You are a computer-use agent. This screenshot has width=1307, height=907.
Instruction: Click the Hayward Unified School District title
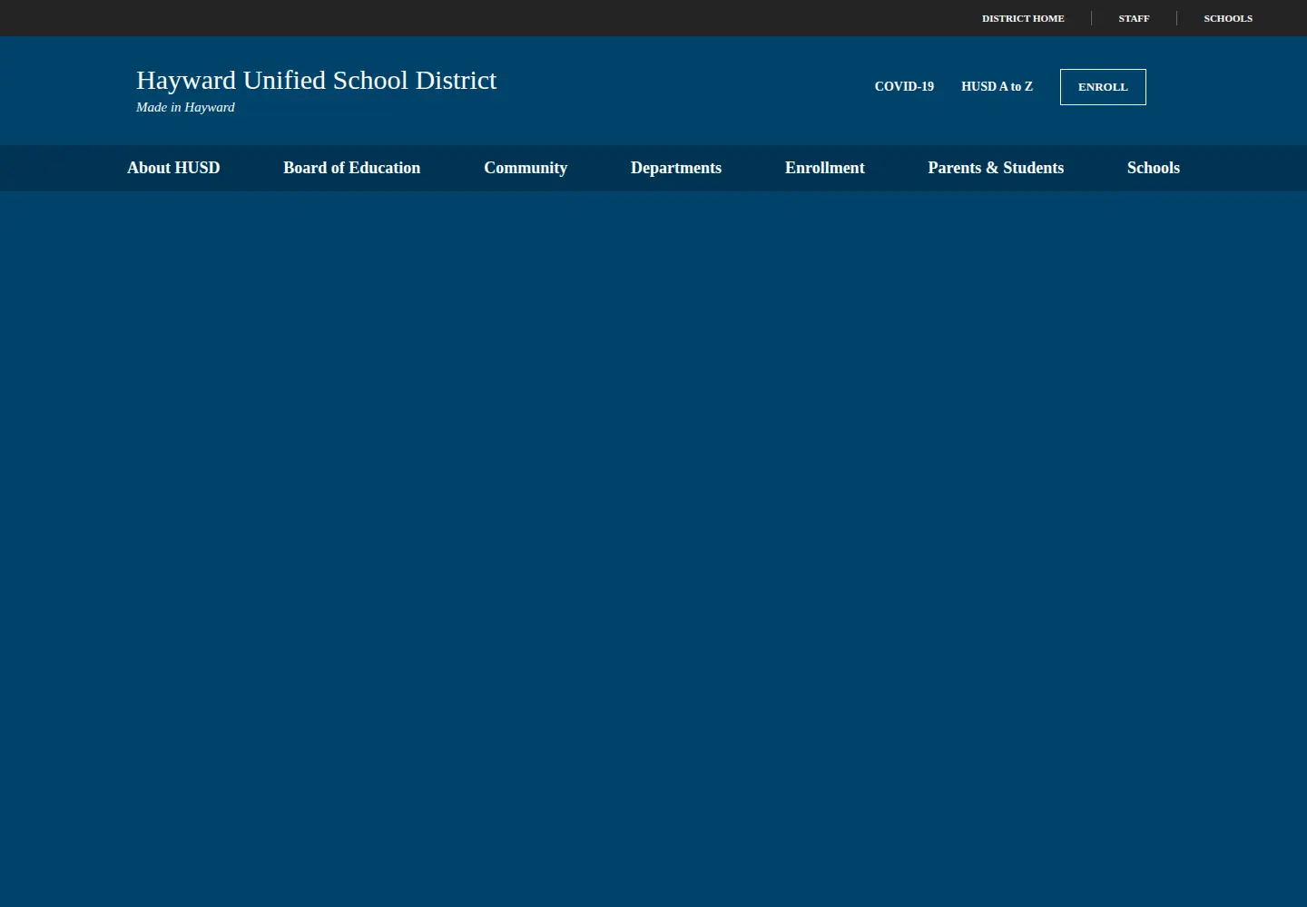click(x=316, y=80)
